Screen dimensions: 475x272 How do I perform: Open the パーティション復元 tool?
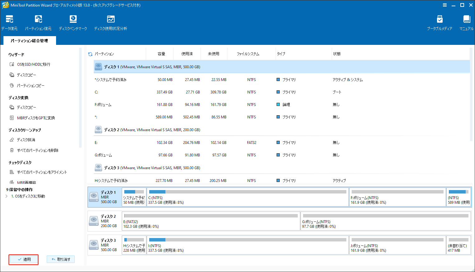pyautogui.click(x=38, y=22)
